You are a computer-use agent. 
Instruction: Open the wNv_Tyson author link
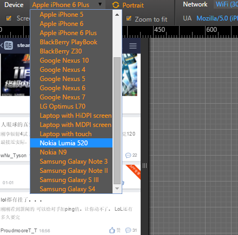(14, 156)
